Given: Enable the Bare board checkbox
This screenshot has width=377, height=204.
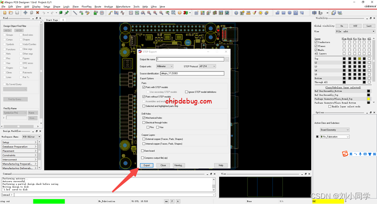Looking at the screenshot, I should coord(143,151).
